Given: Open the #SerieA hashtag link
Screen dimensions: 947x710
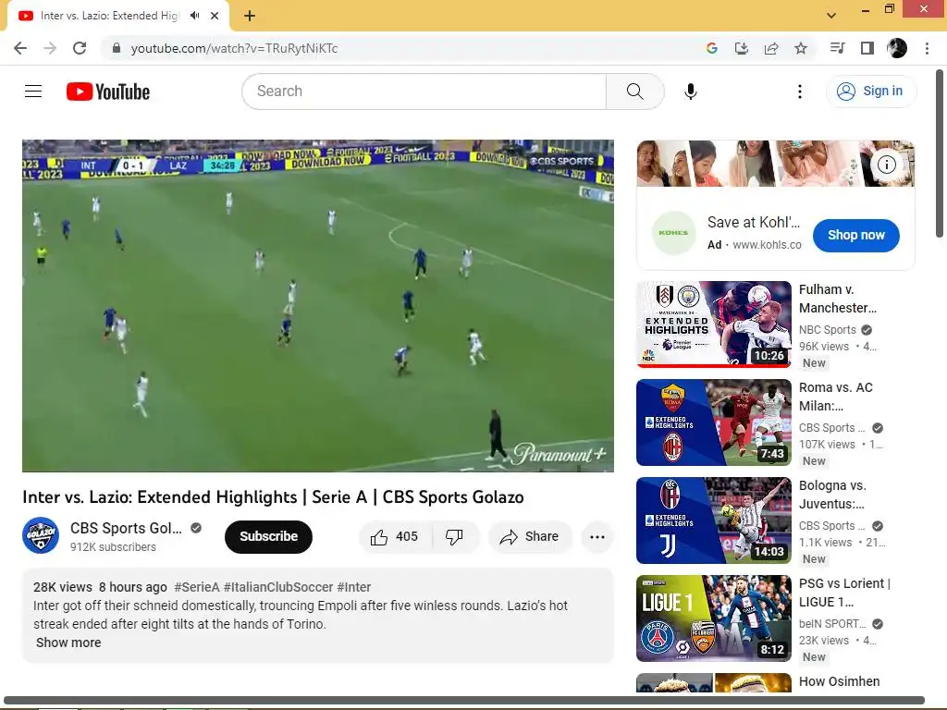Looking at the screenshot, I should tap(196, 587).
